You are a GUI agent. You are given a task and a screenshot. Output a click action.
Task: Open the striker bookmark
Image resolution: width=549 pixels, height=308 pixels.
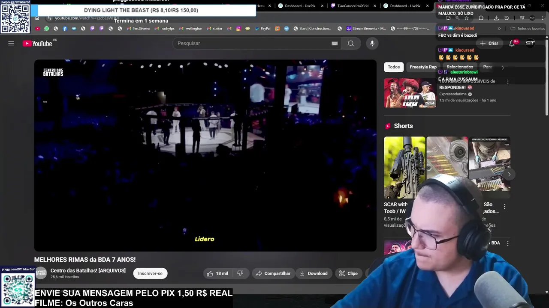(x=214, y=29)
